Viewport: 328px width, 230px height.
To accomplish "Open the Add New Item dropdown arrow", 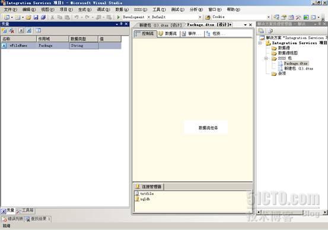I will tap(23, 17).
